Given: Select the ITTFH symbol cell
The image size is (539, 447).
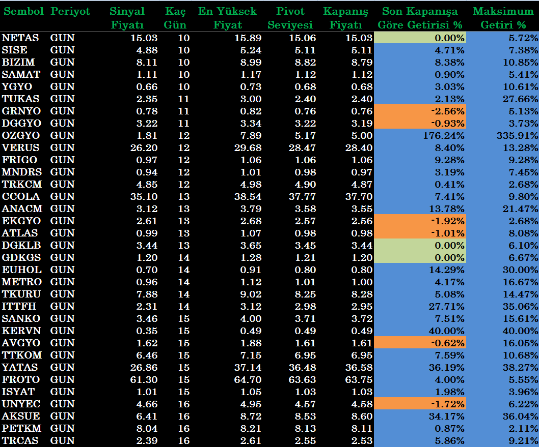Looking at the screenshot, I should click(x=19, y=306).
